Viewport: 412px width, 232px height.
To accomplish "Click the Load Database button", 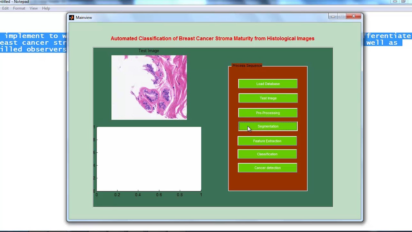I will click(x=268, y=84).
